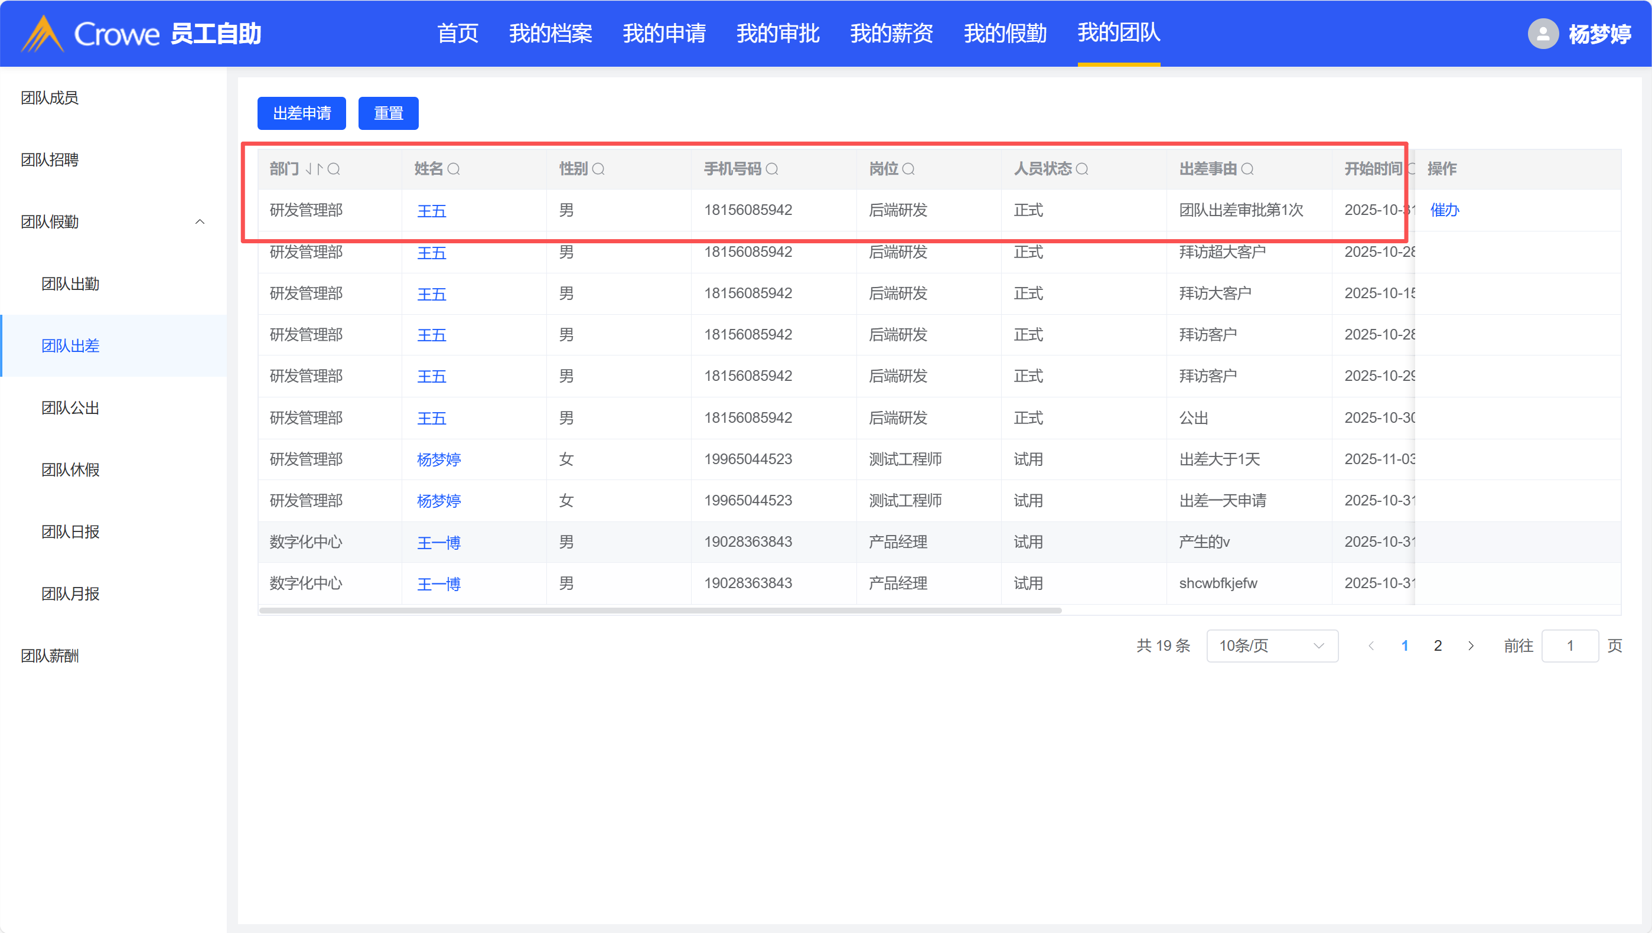
Task: Switch to 我的薪资 navigation tab
Action: click(x=891, y=33)
